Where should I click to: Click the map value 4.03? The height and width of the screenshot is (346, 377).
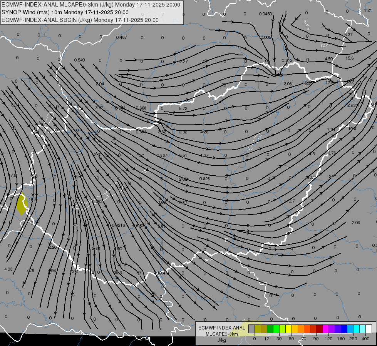click(x=8, y=269)
